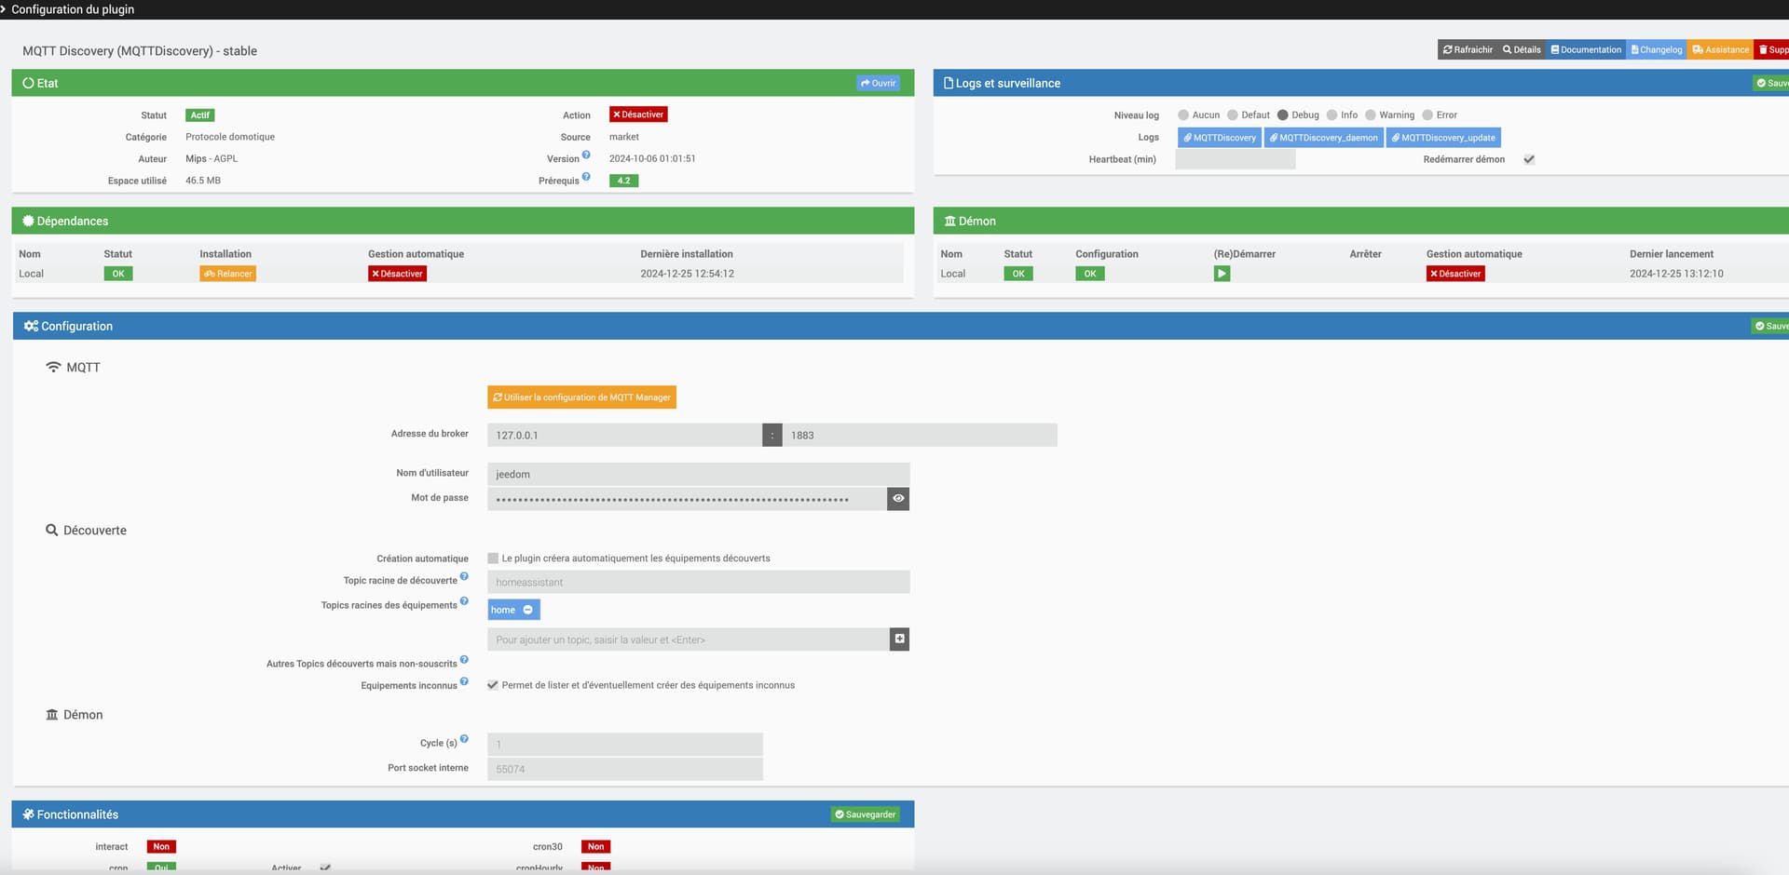Relaunch dependencies installation with Relancer

click(x=228, y=274)
